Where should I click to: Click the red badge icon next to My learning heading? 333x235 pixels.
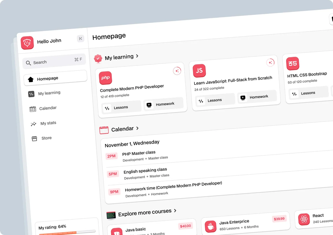click(98, 59)
